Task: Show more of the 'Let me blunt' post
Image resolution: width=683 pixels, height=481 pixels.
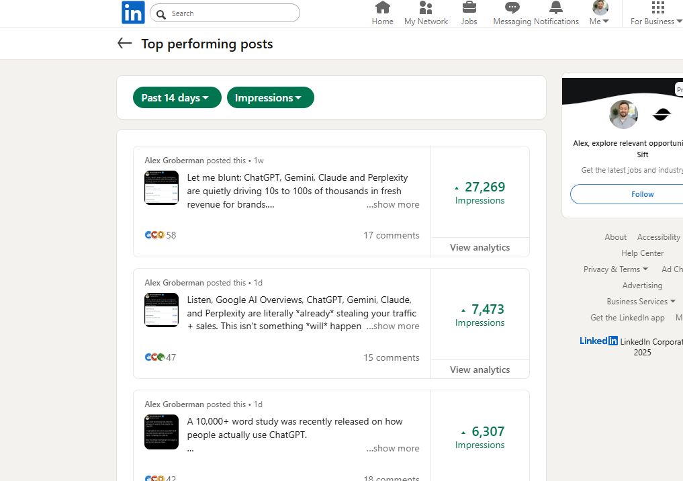Action: 393,204
